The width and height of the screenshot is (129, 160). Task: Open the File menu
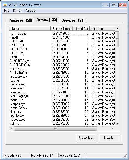(x=7, y=11)
